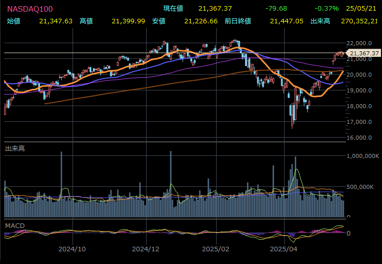Click the price change value -79.68
The image size is (382, 264).
tap(276, 9)
